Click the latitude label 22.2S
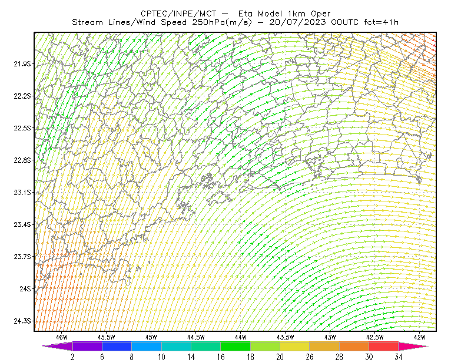471x363 pixels. pyautogui.click(x=22, y=96)
